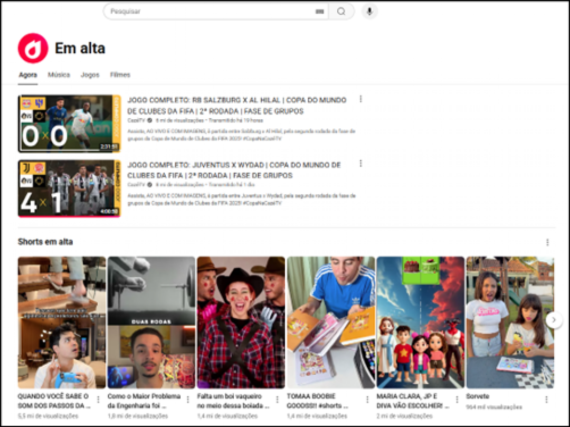Play short of man in blue Adidas shirt
This screenshot has height=427, width=570.
[x=331, y=322]
